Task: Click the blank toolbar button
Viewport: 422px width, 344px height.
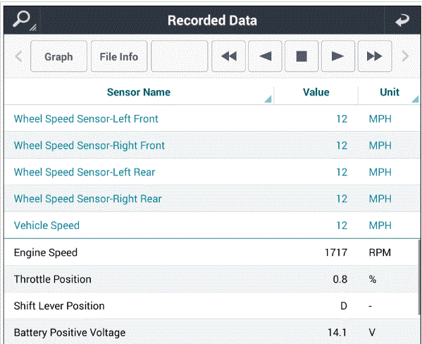Action: tap(180, 56)
